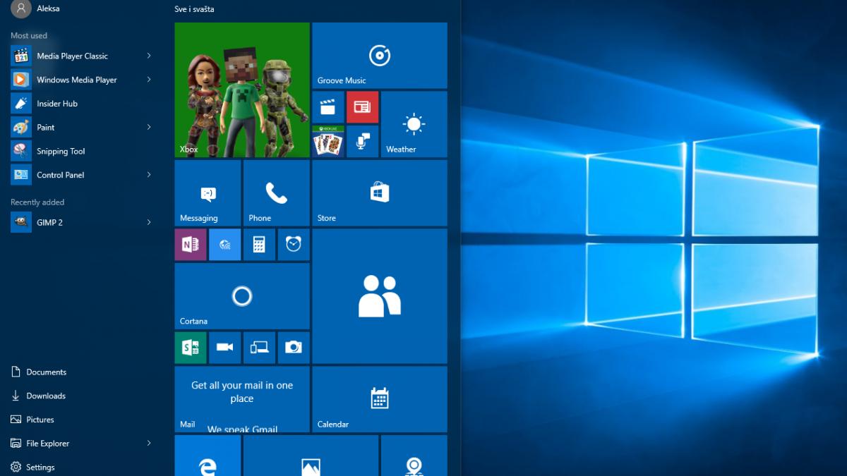The width and height of the screenshot is (847, 476).
Task: Open the Calculator small tile
Action: pos(259,245)
